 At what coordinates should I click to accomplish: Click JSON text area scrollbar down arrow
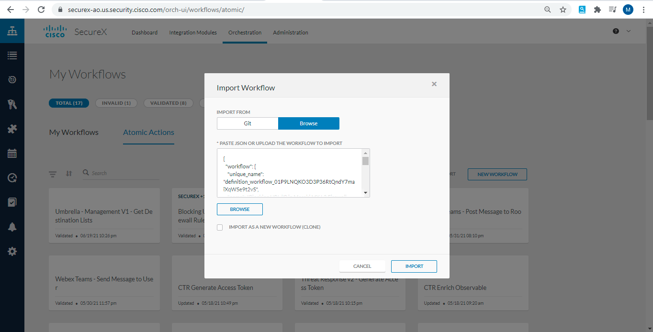tap(366, 193)
